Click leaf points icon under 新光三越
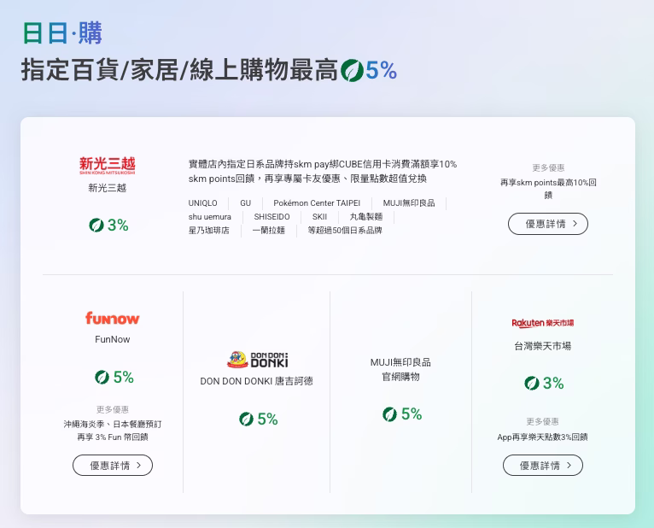The width and height of the screenshot is (654, 528). [x=96, y=226]
